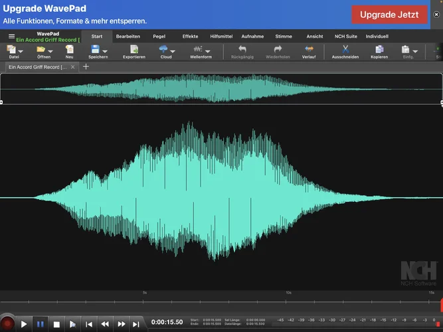This screenshot has height=332, width=443.
Task: Toggle the Pause button
Action: pyautogui.click(x=41, y=324)
